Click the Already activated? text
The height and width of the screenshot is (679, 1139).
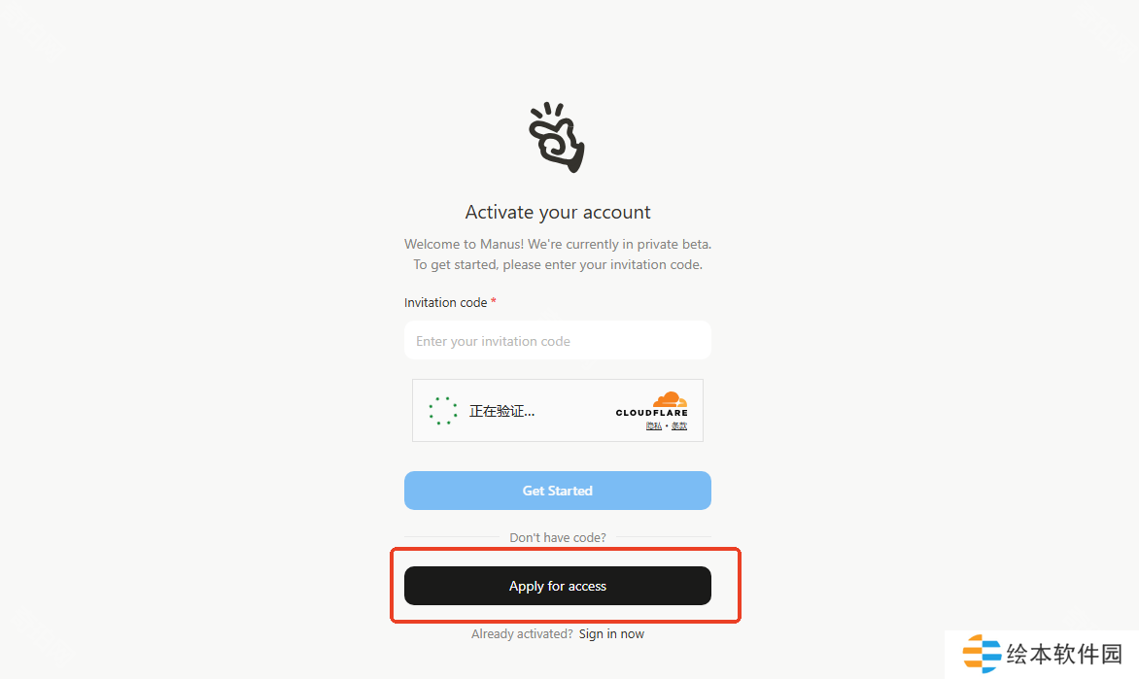click(x=522, y=634)
